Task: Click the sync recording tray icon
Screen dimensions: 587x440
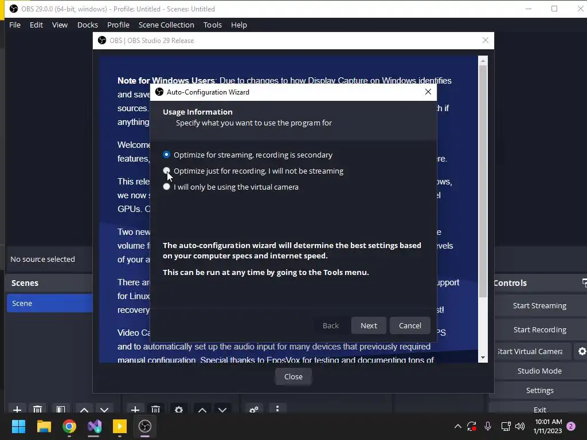Action: [x=471, y=426]
